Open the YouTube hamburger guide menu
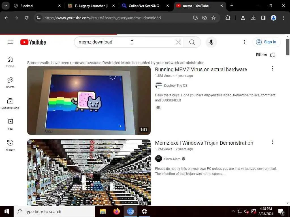The height and width of the screenshot is (217, 290). click(10, 42)
